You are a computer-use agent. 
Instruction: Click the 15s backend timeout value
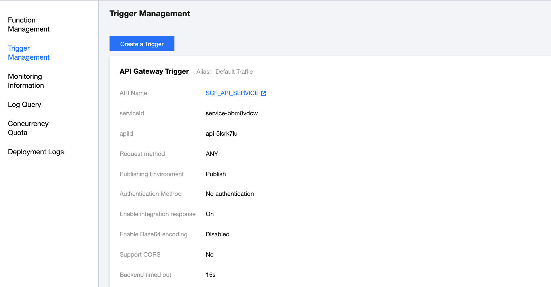(211, 275)
